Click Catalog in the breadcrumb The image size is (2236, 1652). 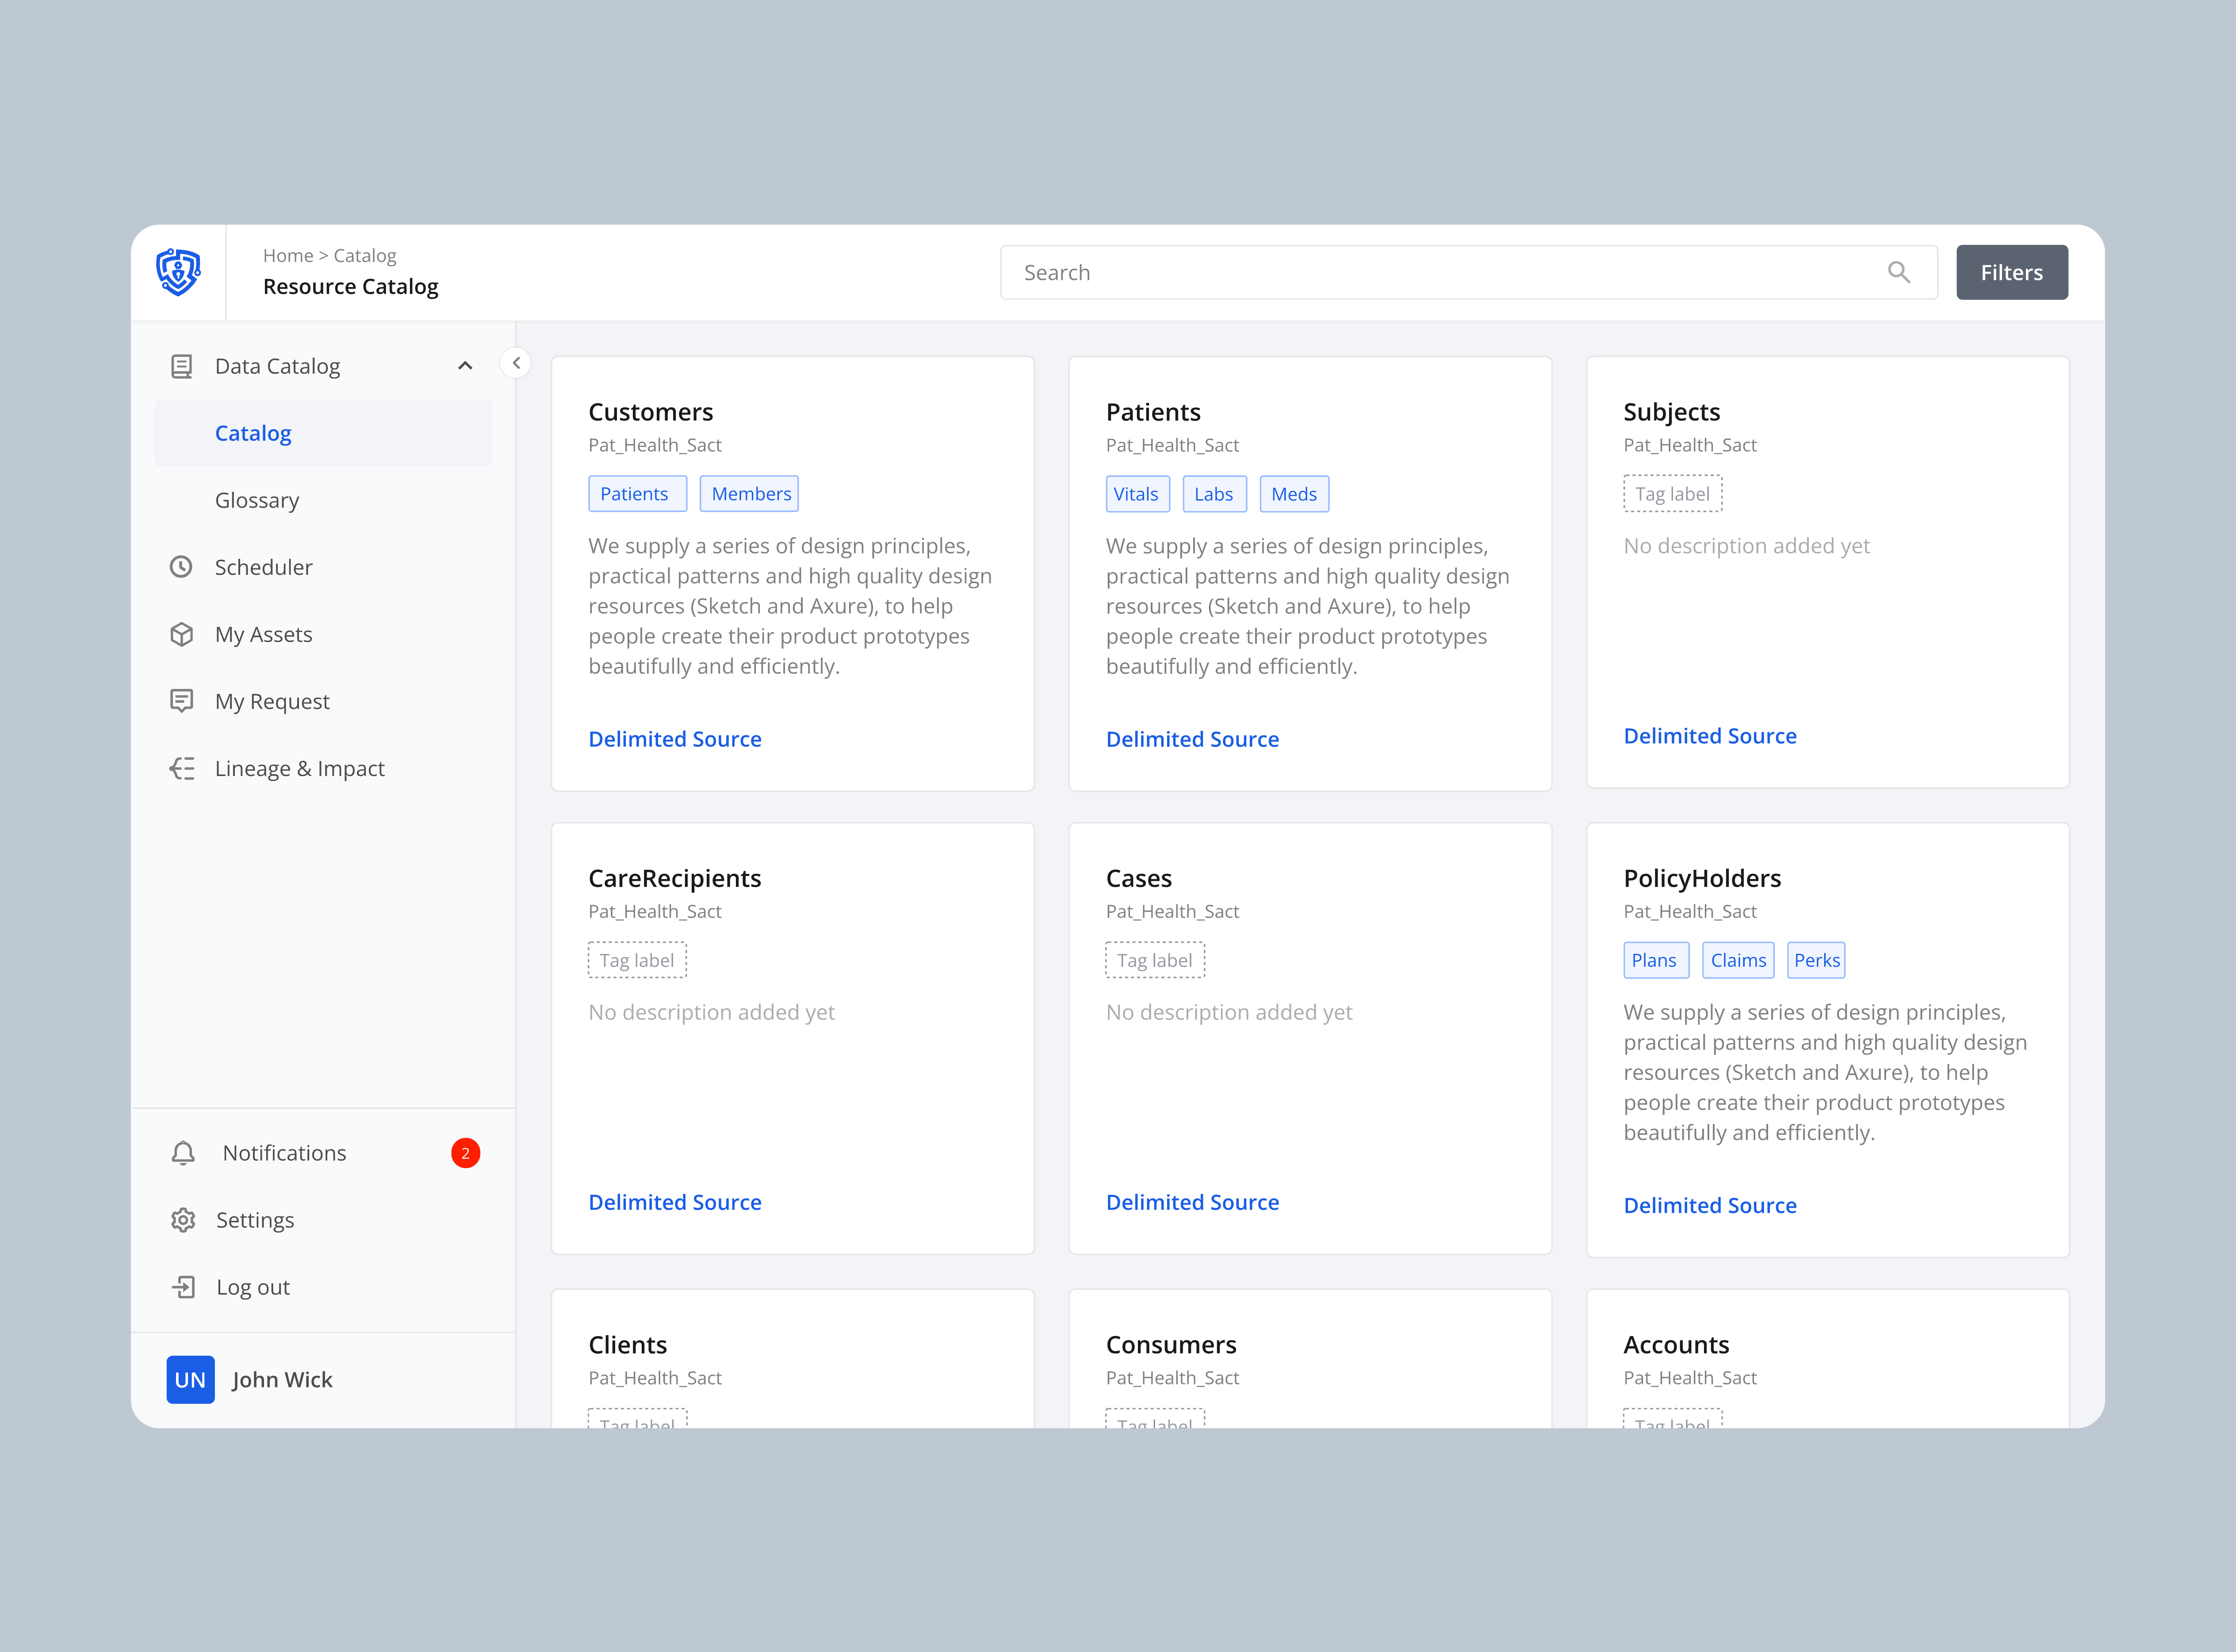click(365, 256)
